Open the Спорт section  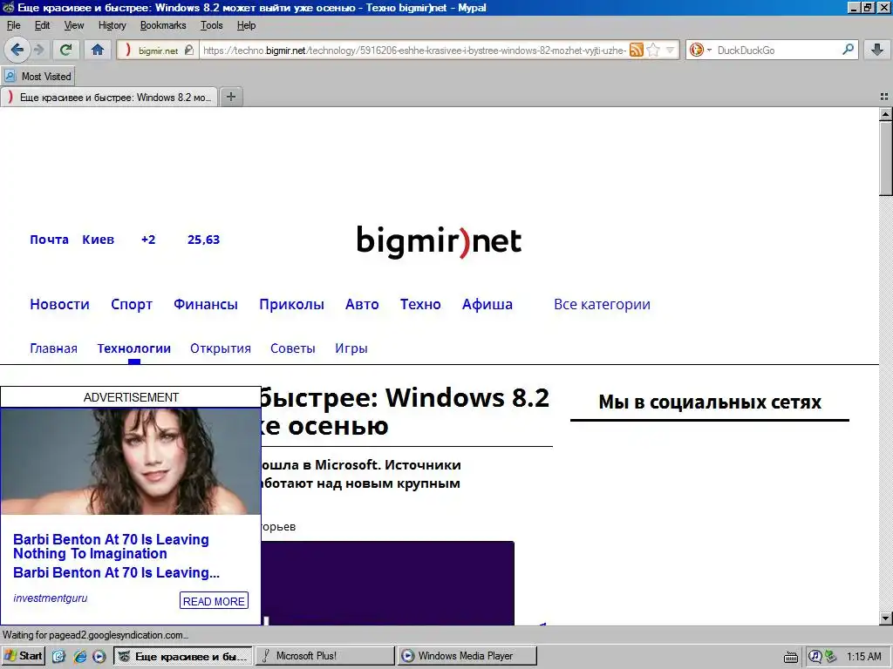tap(132, 304)
